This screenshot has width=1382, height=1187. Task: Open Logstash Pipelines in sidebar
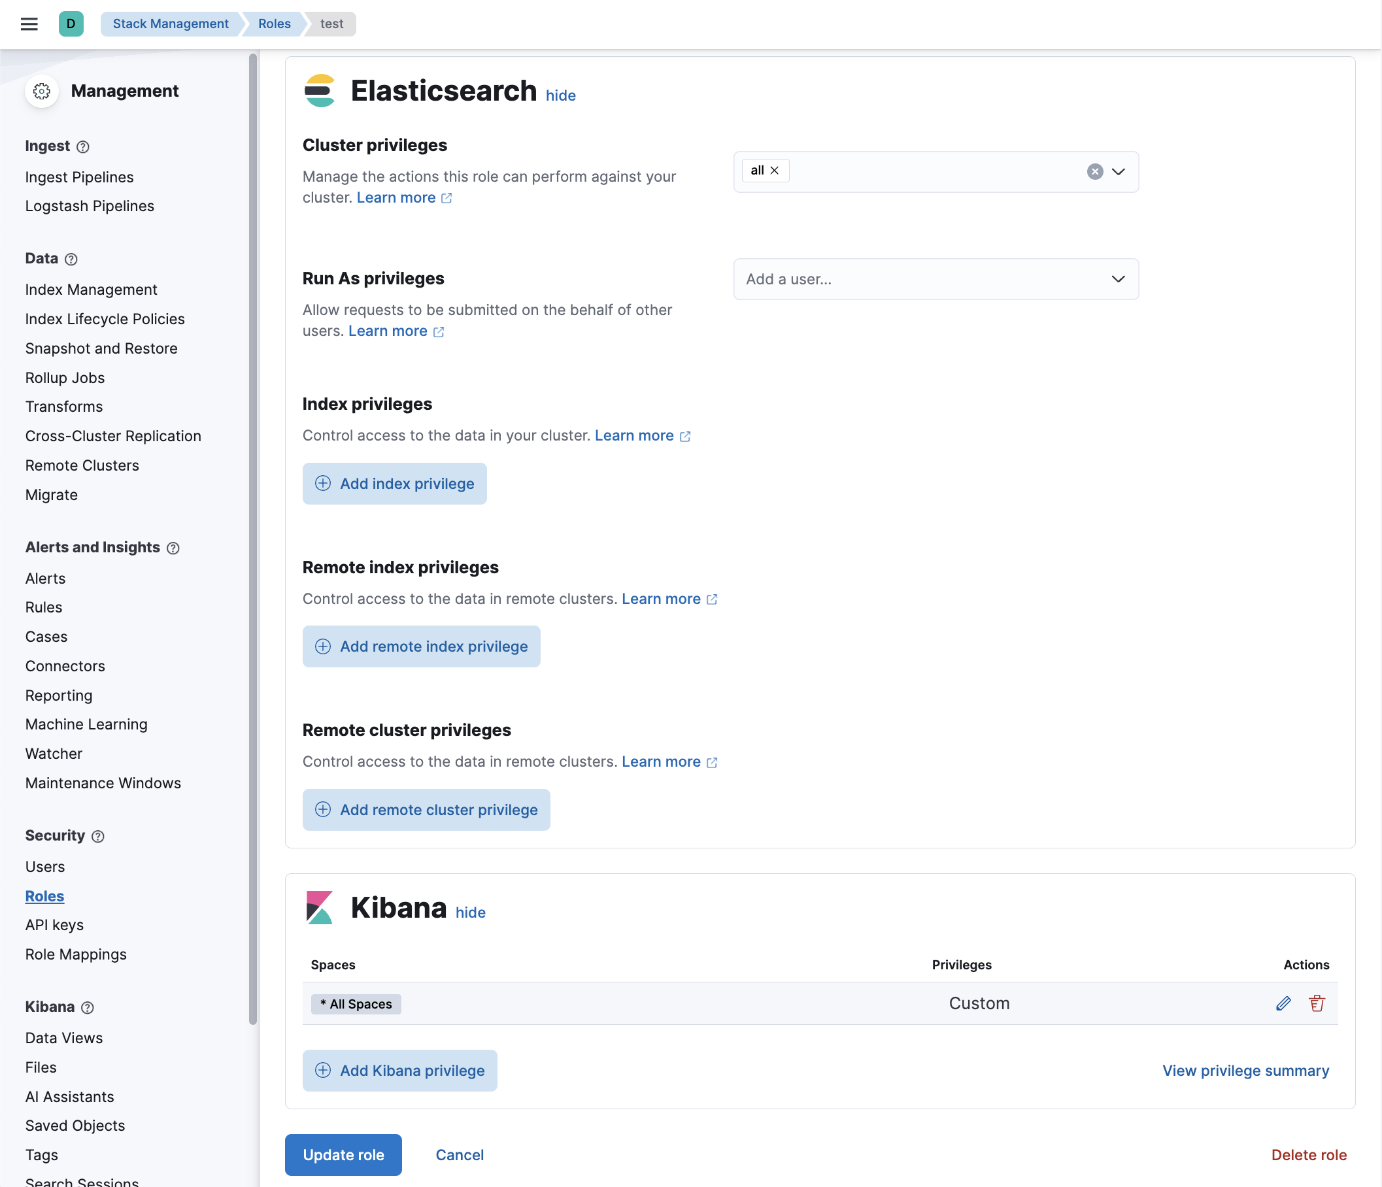click(90, 206)
